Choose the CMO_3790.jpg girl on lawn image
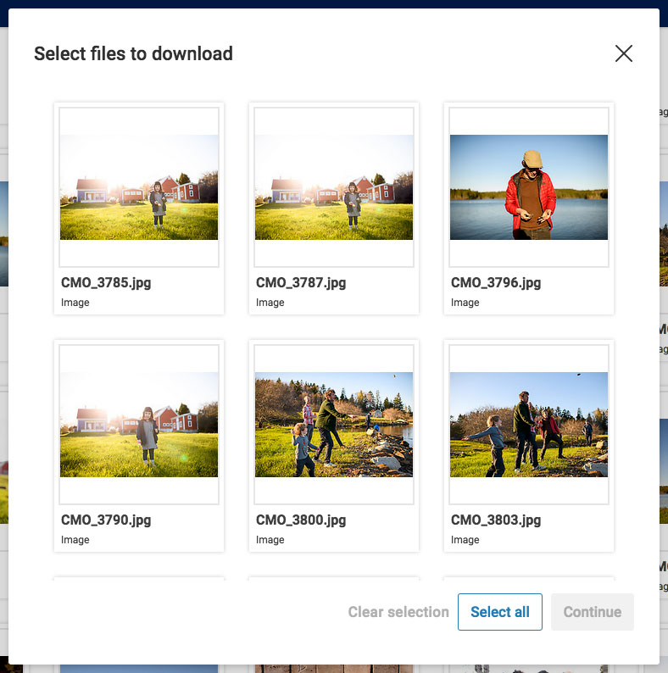Viewport: 668px width, 673px height. click(139, 425)
